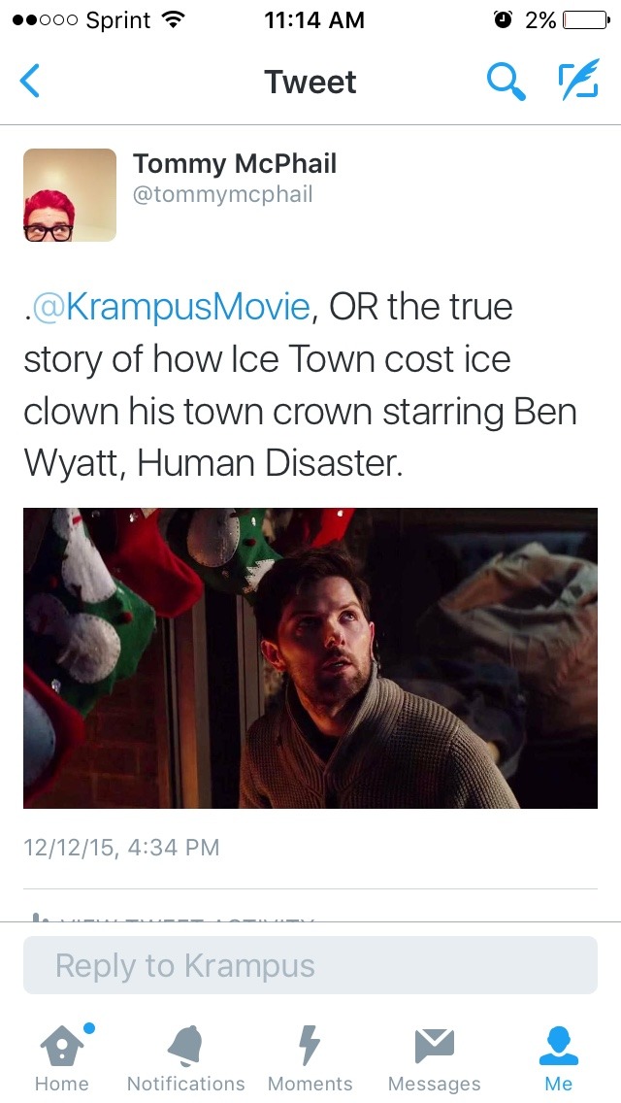Tap the bell icon in the bottom bar
Screen dimensions: 621x1103
[185, 1046]
